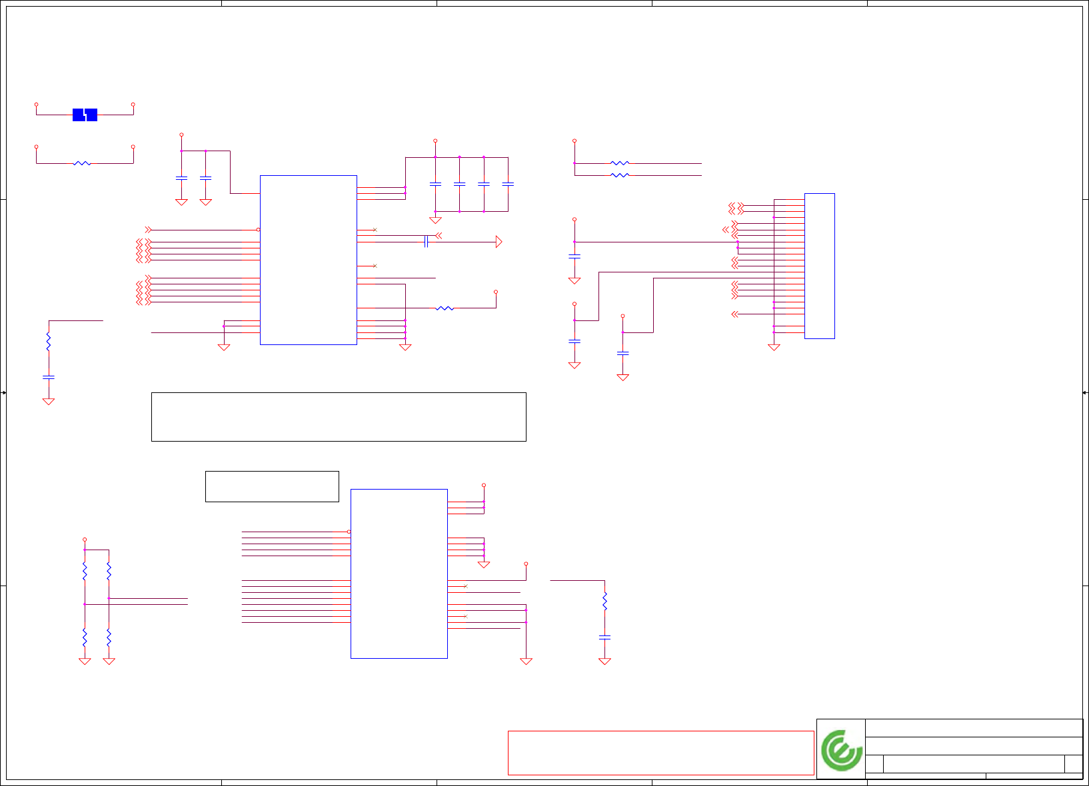The width and height of the screenshot is (1089, 786).
Task: Select the red-bordered notice box near title block
Action: pos(660,753)
